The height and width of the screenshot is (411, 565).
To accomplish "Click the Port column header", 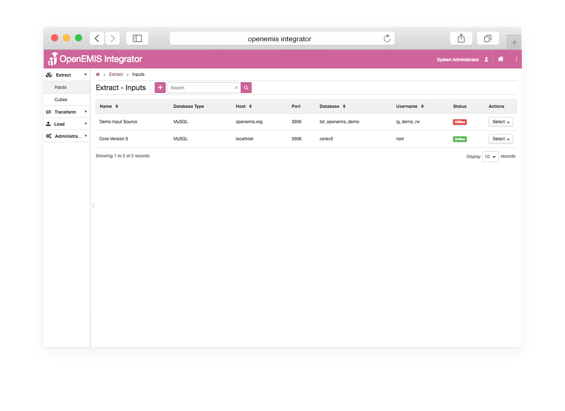I will click(296, 106).
